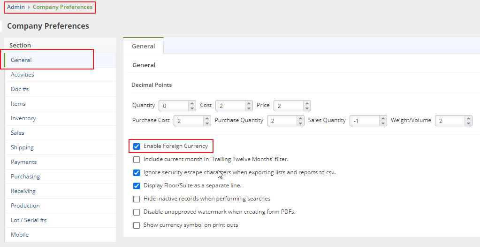Open the Lot / Serial #s section
Image resolution: width=480 pixels, height=247 pixels.
point(29,220)
